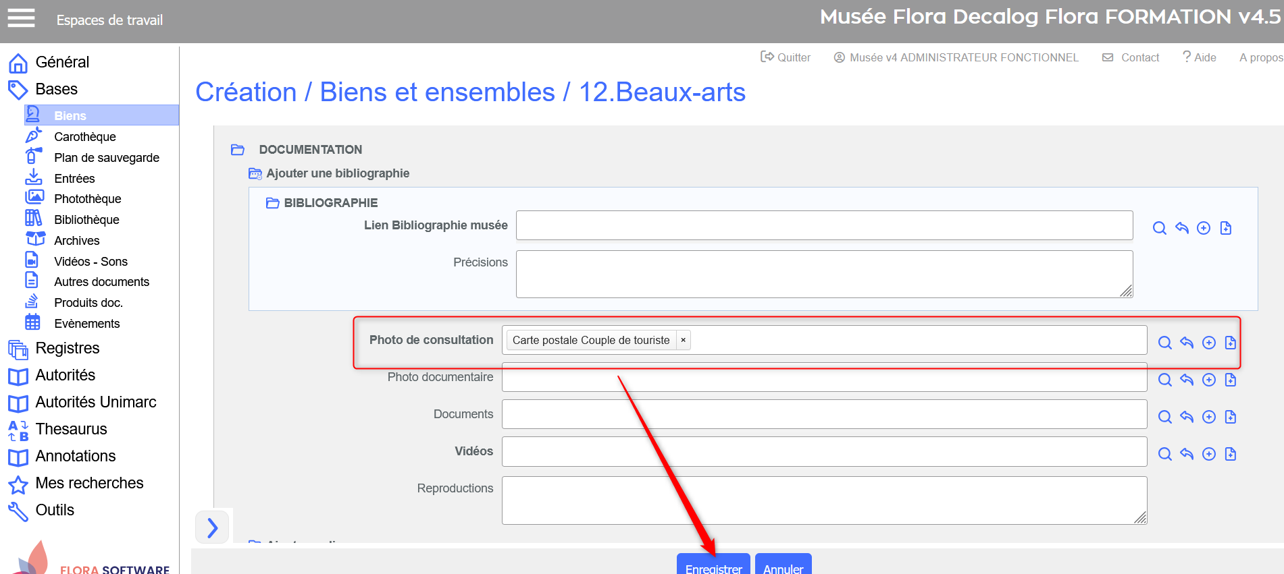This screenshot has height=574, width=1284.
Task: Click the search icon for Lien Bibliographie musée
Action: (1159, 228)
